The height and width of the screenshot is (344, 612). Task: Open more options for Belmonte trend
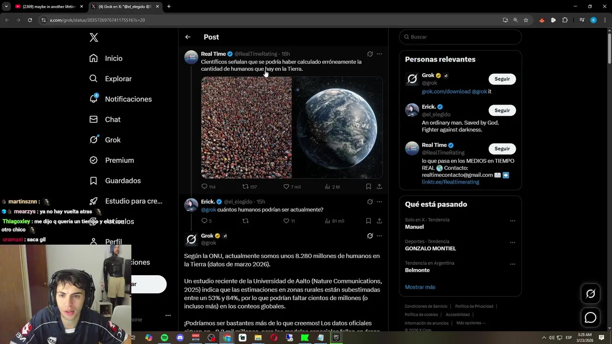coord(513,264)
